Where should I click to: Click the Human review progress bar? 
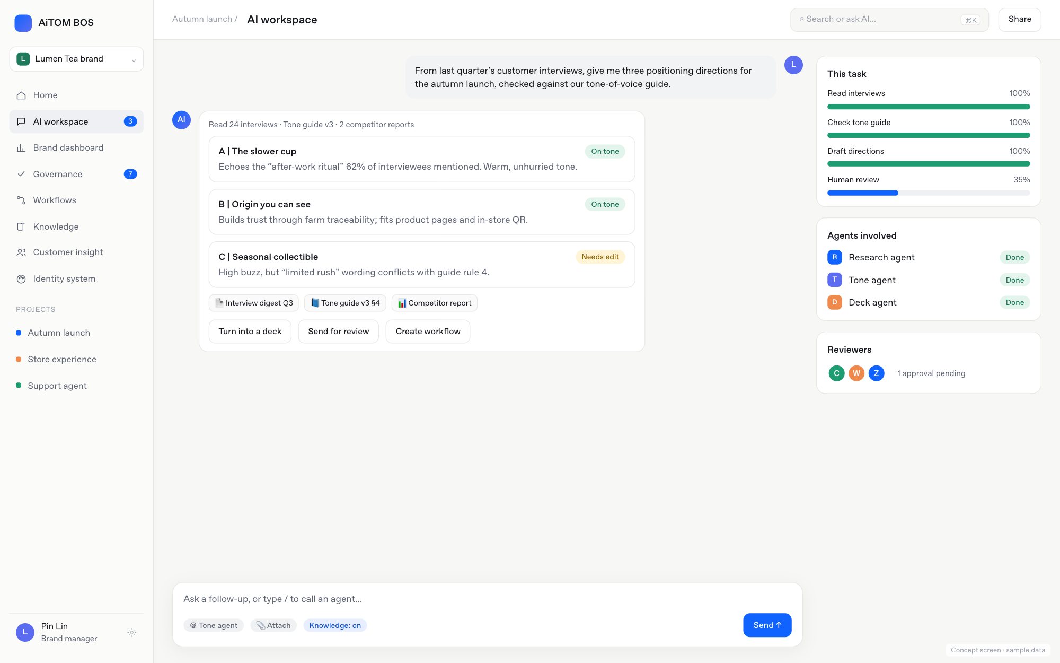(929, 193)
